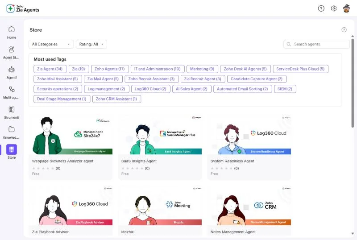Focus the Search agents field
357x240 pixels.
(x=316, y=44)
